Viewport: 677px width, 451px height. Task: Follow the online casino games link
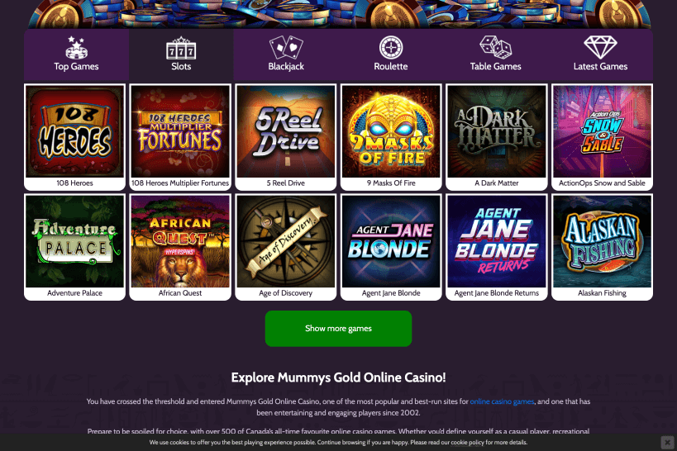502,401
